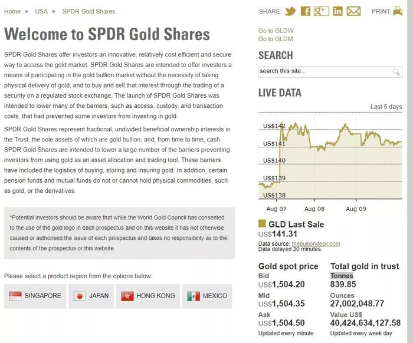Viewport: 413px width, 343px height.
Task: Share the page on LinkedIn
Action: (x=337, y=11)
